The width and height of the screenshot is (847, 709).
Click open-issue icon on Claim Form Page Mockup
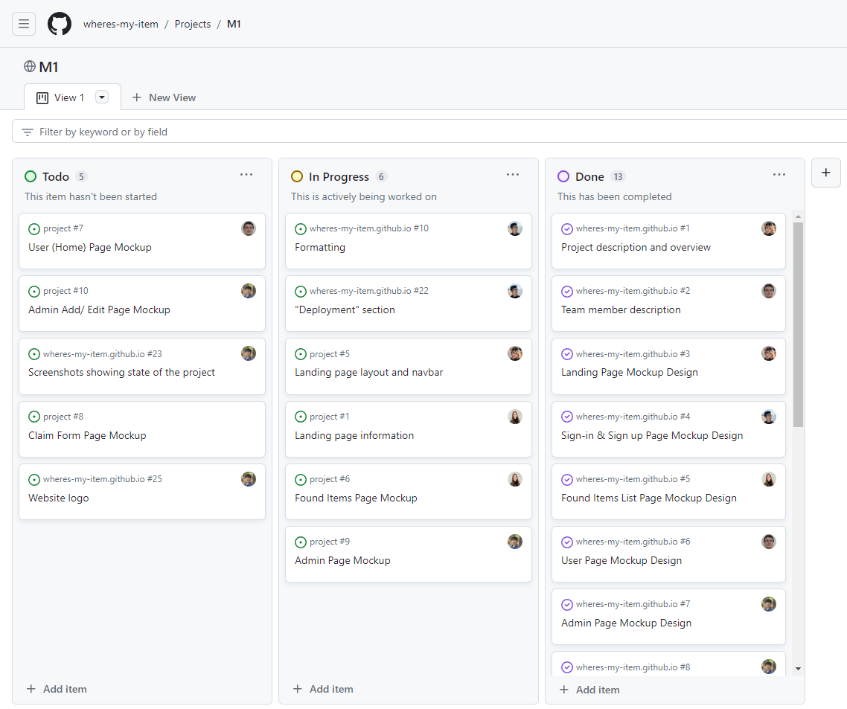pos(34,417)
